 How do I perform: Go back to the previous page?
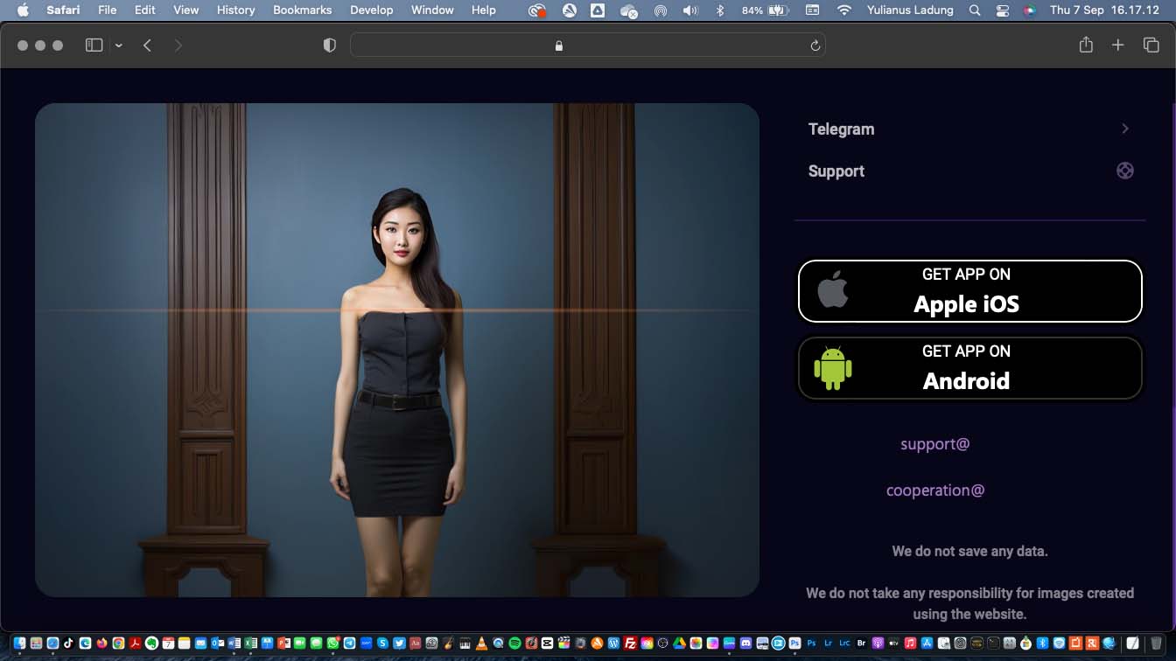coord(148,45)
